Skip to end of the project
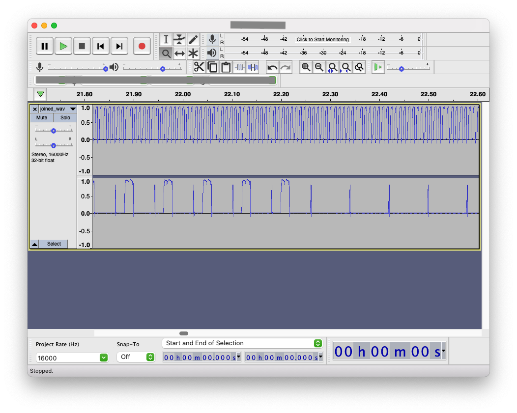The image size is (517, 413). coord(119,47)
